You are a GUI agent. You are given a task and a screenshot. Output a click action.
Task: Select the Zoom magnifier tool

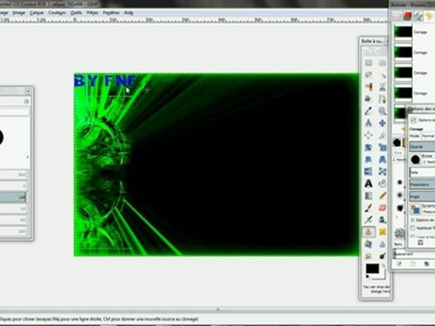tap(382, 111)
